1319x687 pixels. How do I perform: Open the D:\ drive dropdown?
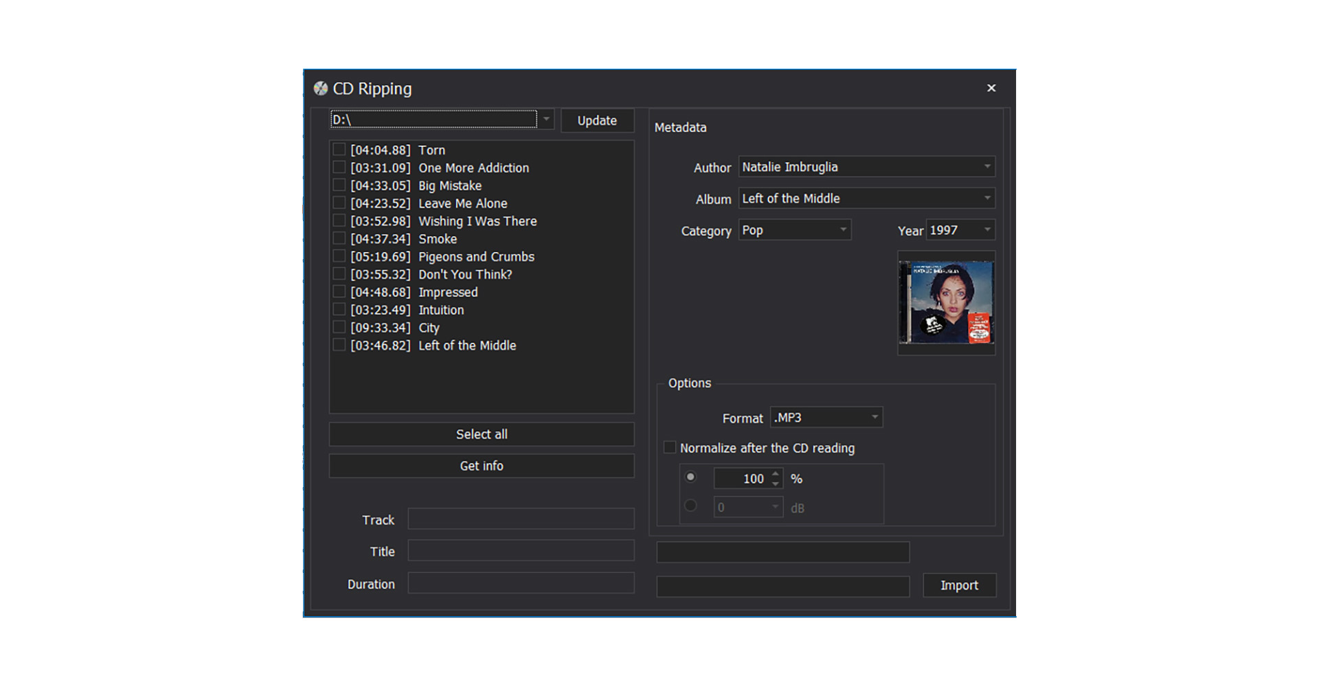coord(546,120)
